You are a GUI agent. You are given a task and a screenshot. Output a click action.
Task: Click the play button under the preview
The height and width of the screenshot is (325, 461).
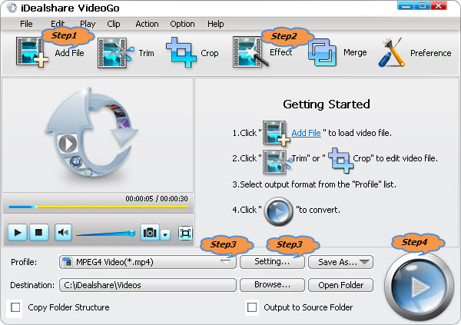click(x=18, y=233)
